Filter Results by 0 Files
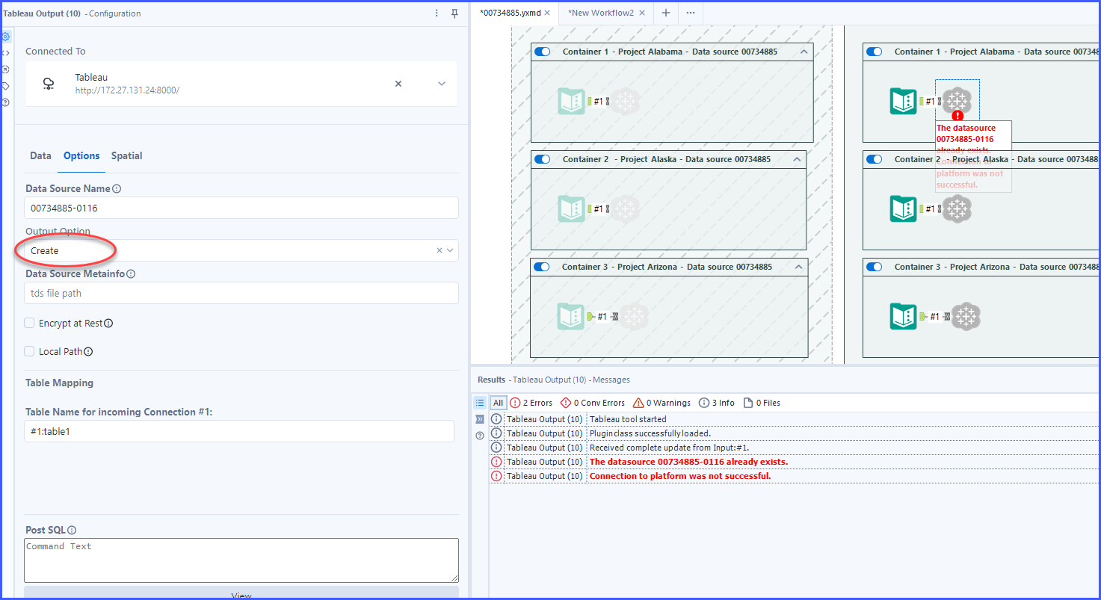The height and width of the screenshot is (600, 1101). click(x=762, y=403)
